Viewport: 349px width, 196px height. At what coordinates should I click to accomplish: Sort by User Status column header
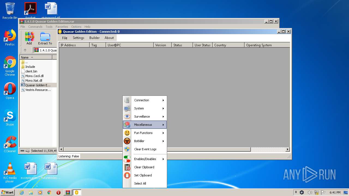click(x=203, y=45)
